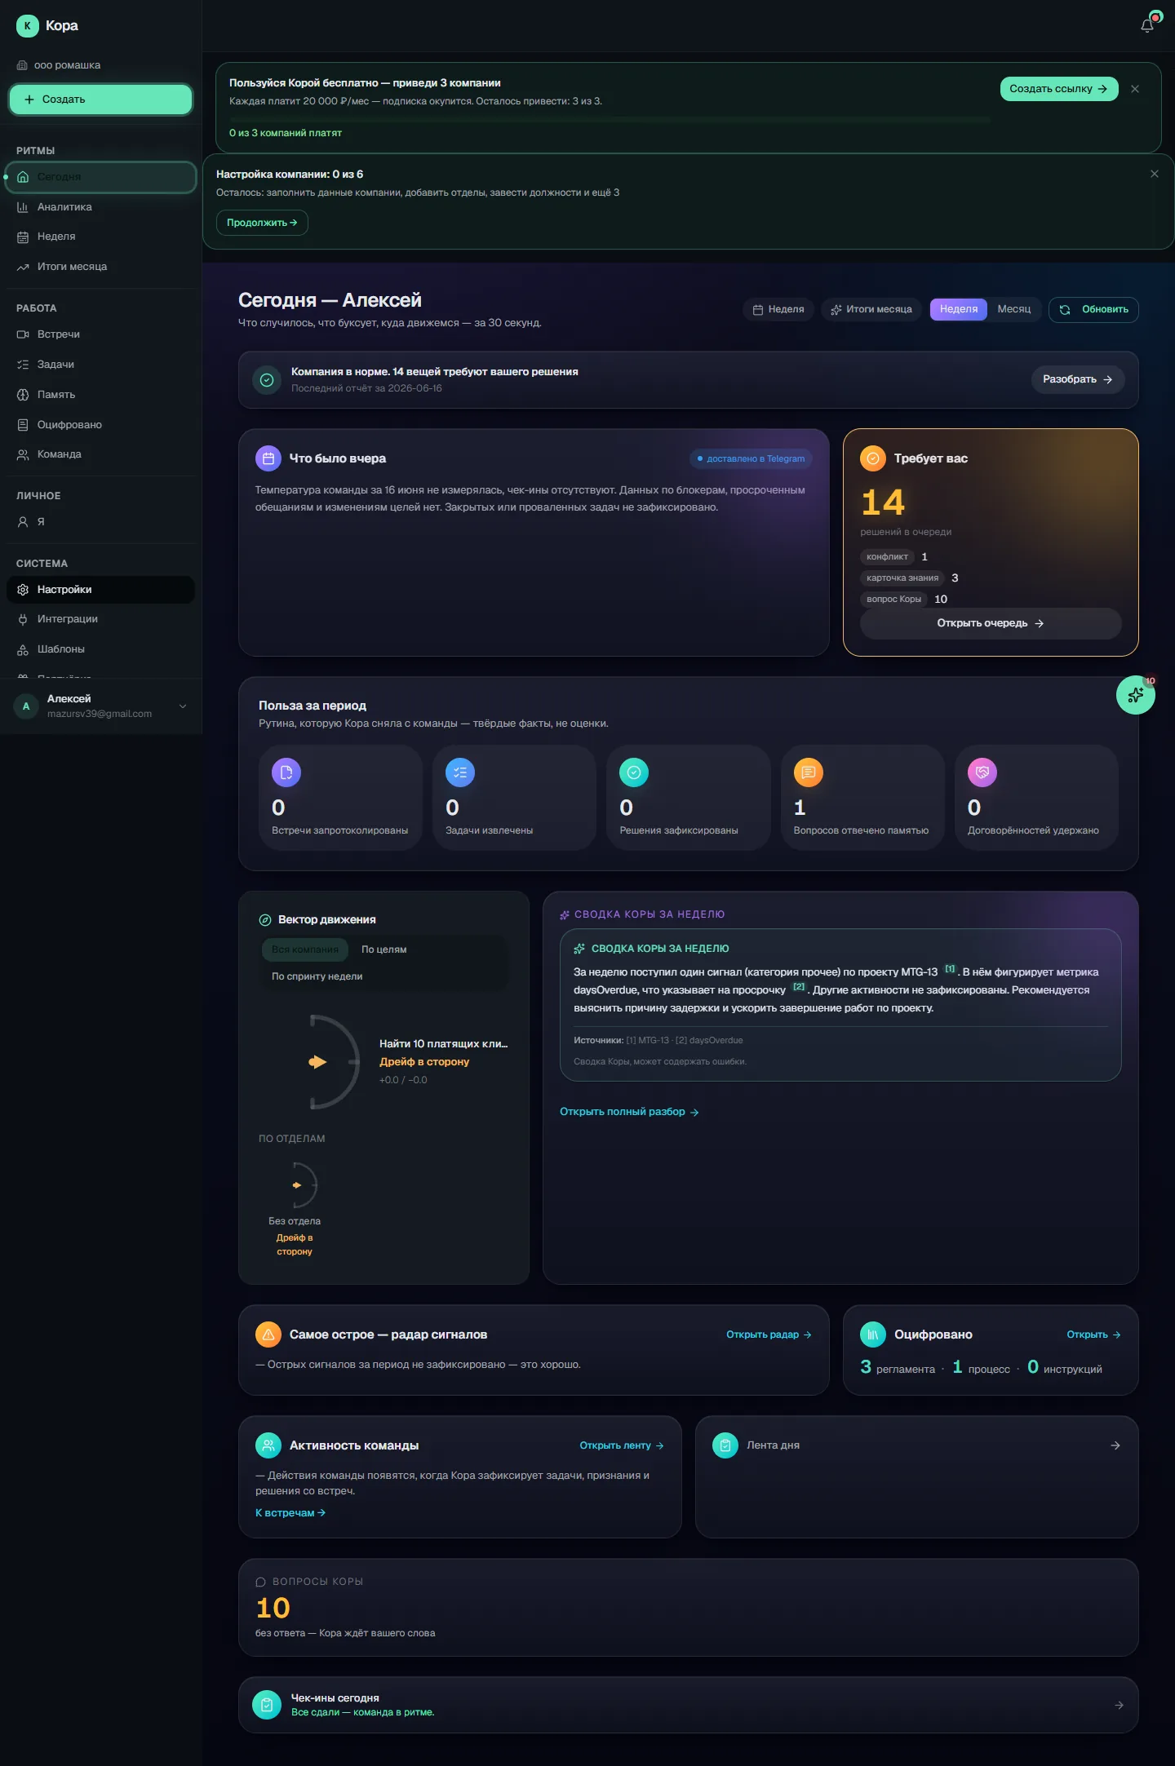Expand the Алексей account menu chevron
This screenshot has height=1766, width=1175.
point(183,706)
